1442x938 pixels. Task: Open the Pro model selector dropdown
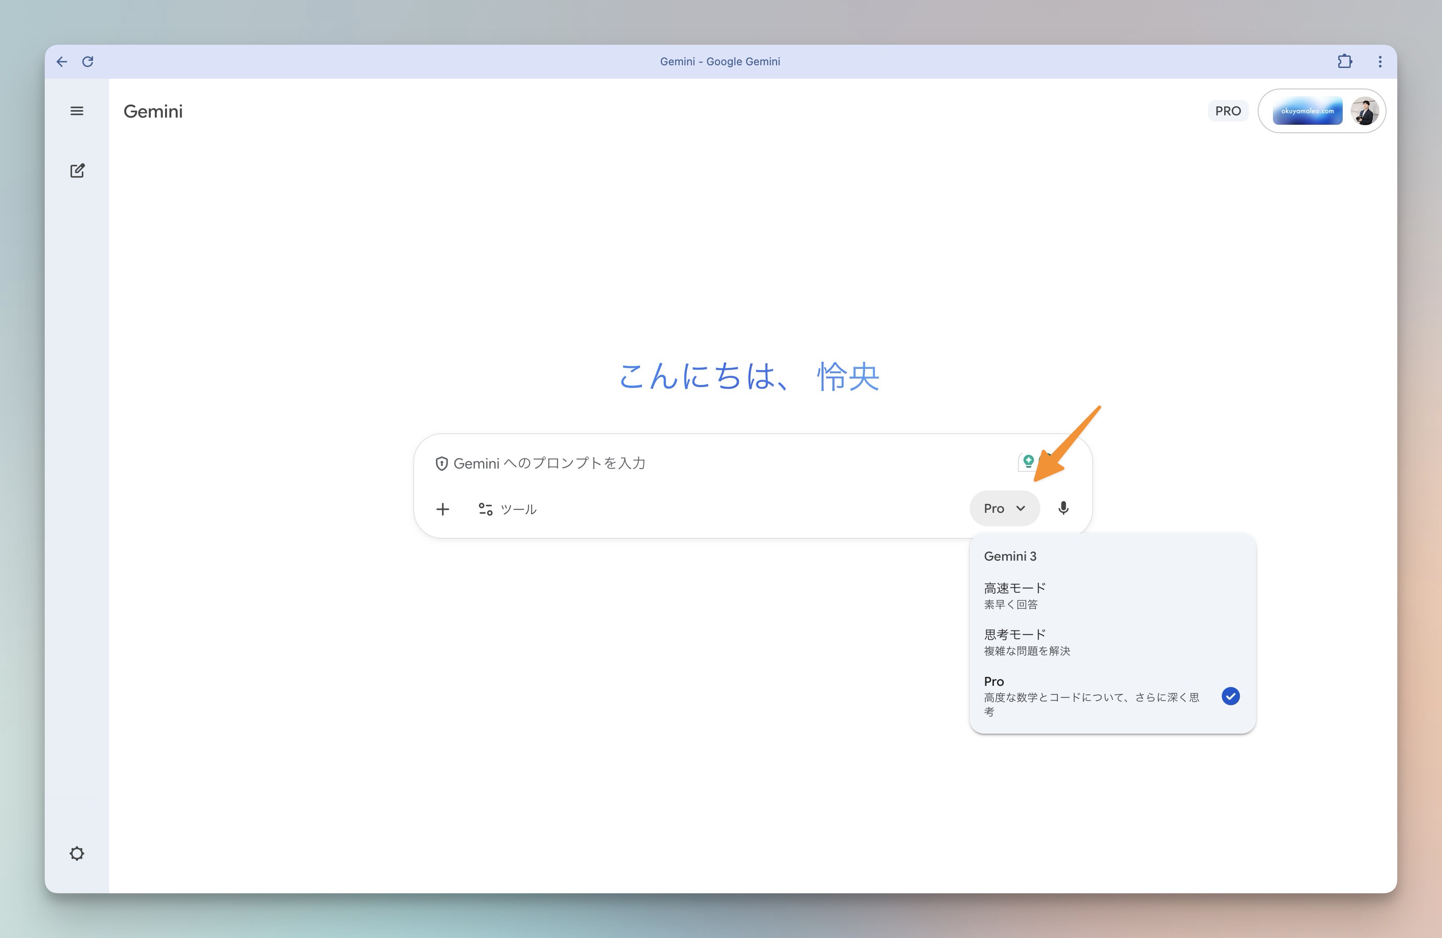[x=1004, y=508]
